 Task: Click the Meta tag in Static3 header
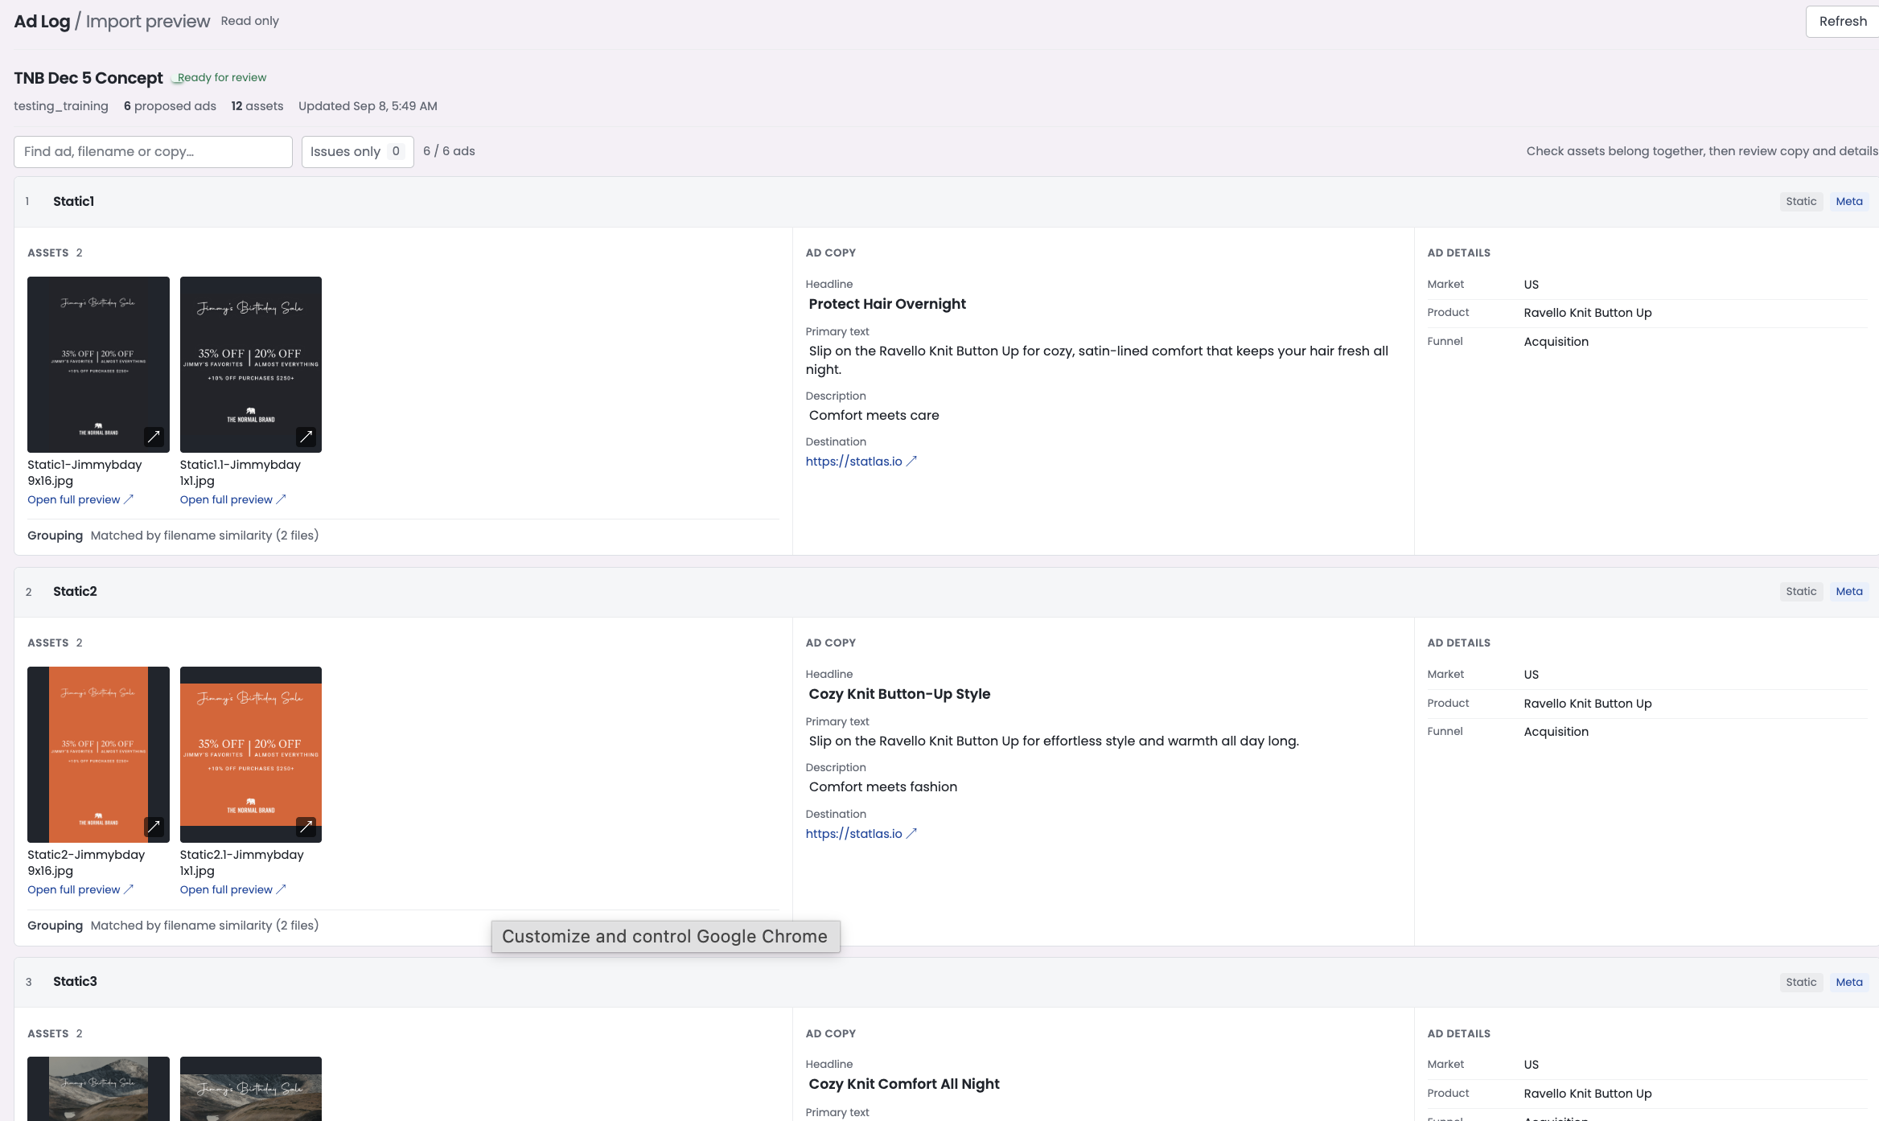[1849, 983]
